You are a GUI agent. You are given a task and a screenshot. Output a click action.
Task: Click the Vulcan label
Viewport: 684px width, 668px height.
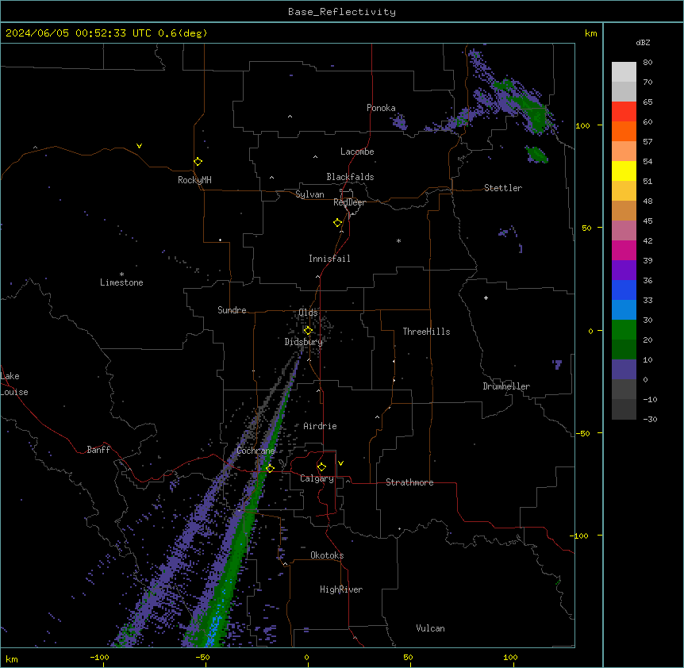pyautogui.click(x=430, y=628)
